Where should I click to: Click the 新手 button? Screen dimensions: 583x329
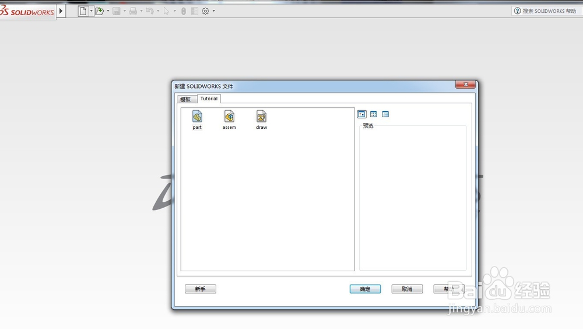click(x=201, y=289)
